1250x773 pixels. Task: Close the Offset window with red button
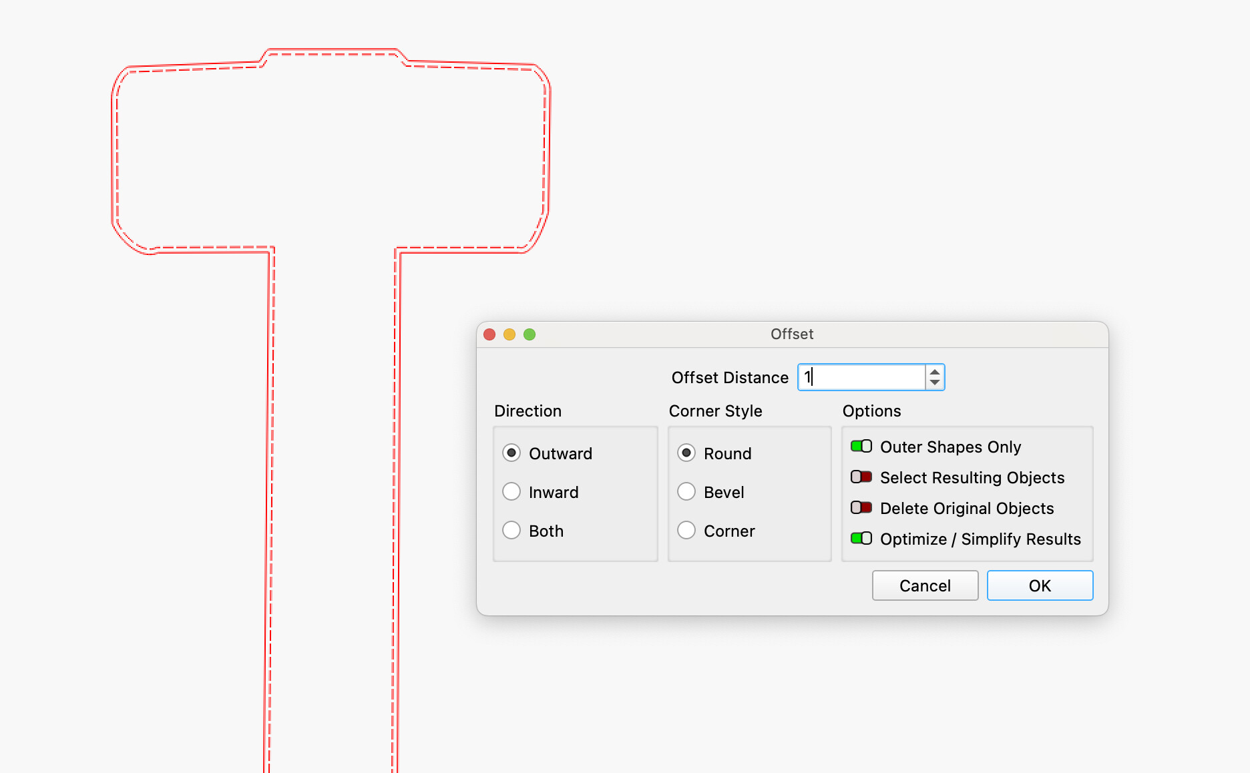(489, 334)
